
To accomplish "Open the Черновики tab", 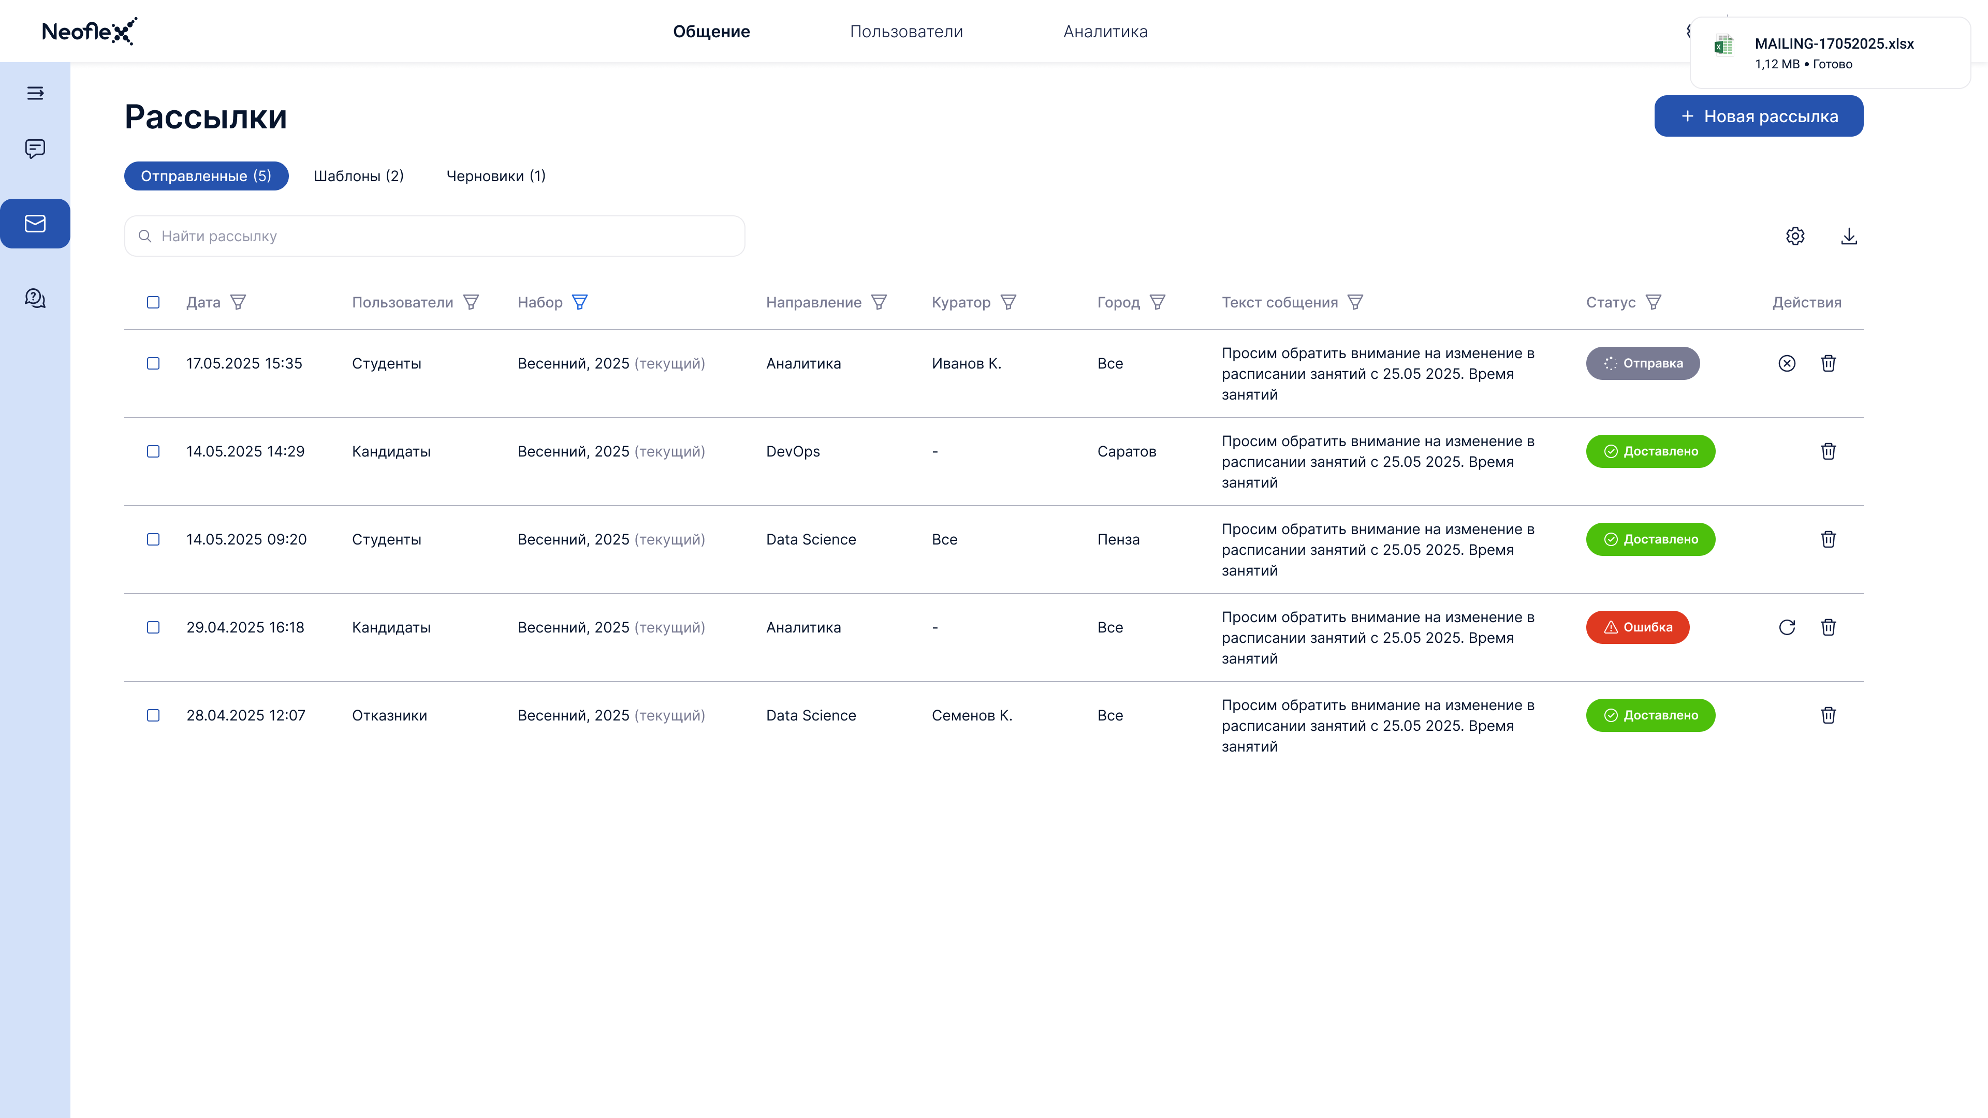I will 495,175.
